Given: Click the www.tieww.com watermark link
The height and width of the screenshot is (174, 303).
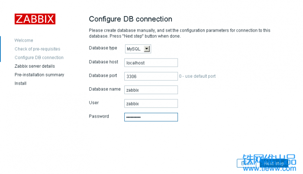Looking at the screenshot, I should [269, 168].
